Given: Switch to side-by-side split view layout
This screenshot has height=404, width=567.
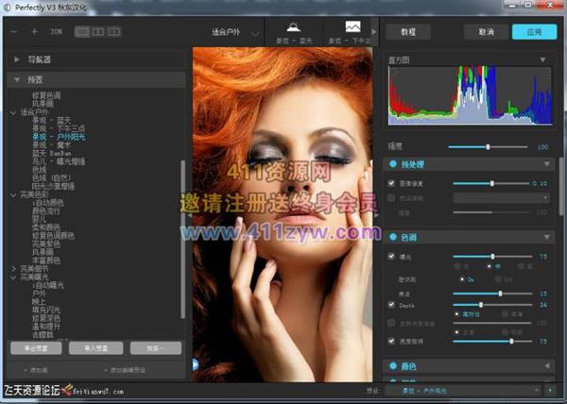Looking at the screenshot, I should point(97,31).
